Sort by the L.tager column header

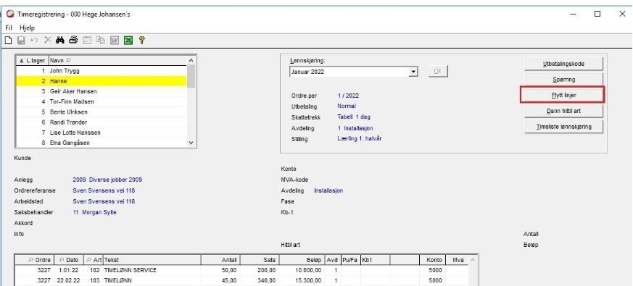coord(33,61)
